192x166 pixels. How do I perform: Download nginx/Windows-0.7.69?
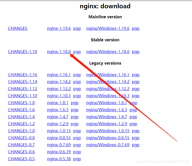pos(108,145)
